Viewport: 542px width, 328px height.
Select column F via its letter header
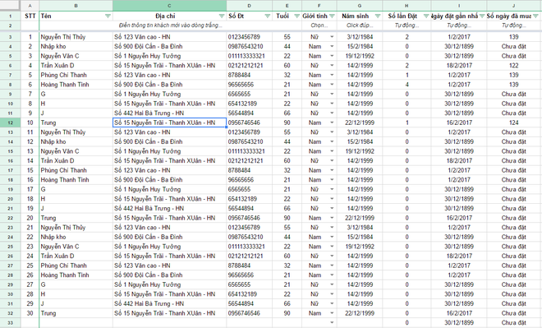[x=319, y=6]
